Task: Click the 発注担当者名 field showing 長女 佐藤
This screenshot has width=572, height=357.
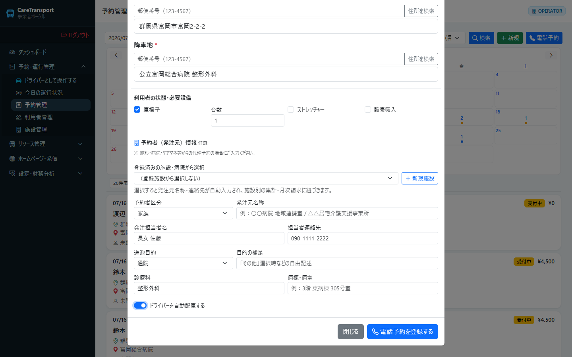Action: point(209,238)
